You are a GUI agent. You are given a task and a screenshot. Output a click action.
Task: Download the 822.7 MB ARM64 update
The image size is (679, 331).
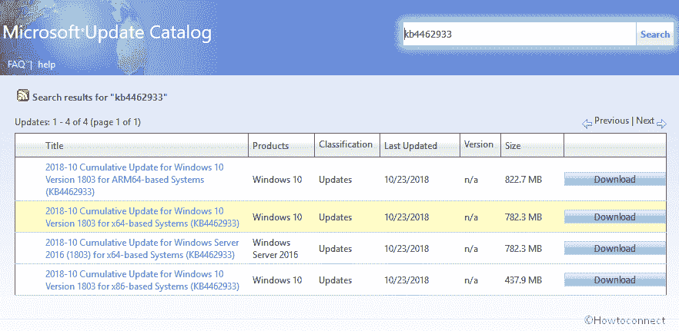(x=614, y=180)
